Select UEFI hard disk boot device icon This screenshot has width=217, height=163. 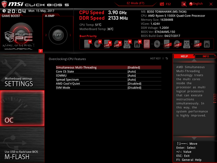[x=88, y=44]
